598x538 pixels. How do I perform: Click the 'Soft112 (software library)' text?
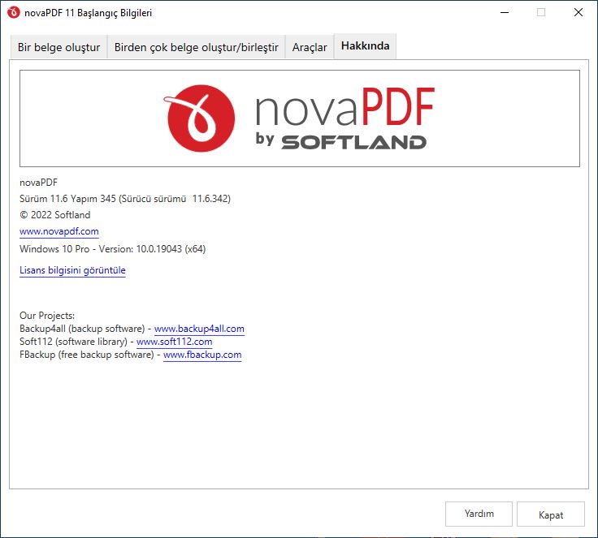click(73, 342)
